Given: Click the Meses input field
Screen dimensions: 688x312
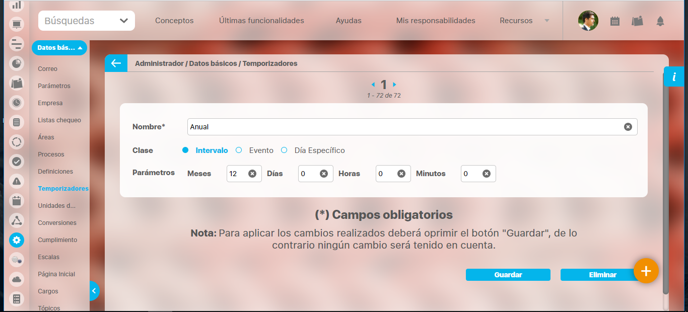Looking at the screenshot, I should (x=237, y=174).
